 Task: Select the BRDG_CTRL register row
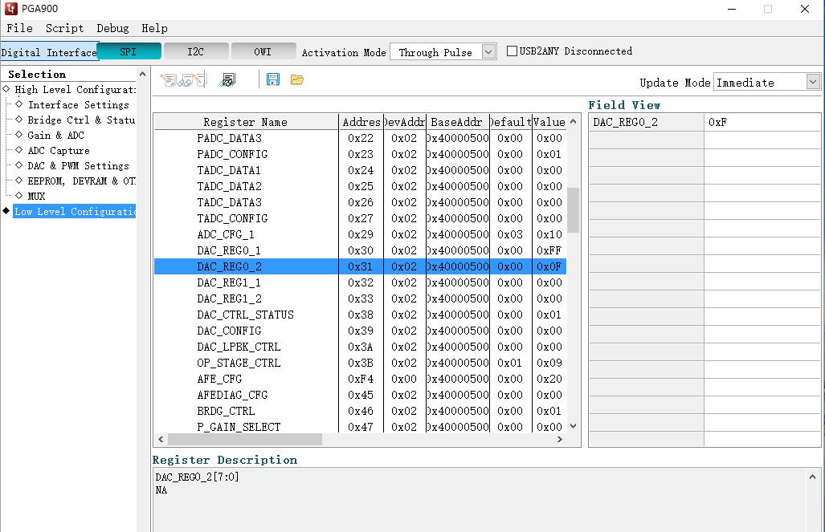pos(361,411)
